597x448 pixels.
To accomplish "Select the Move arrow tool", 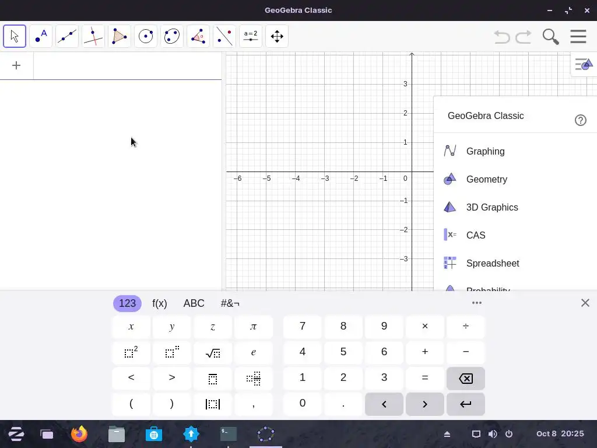I will point(15,36).
